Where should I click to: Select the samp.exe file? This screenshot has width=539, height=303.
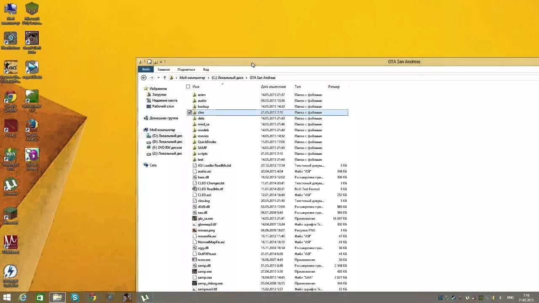205,271
